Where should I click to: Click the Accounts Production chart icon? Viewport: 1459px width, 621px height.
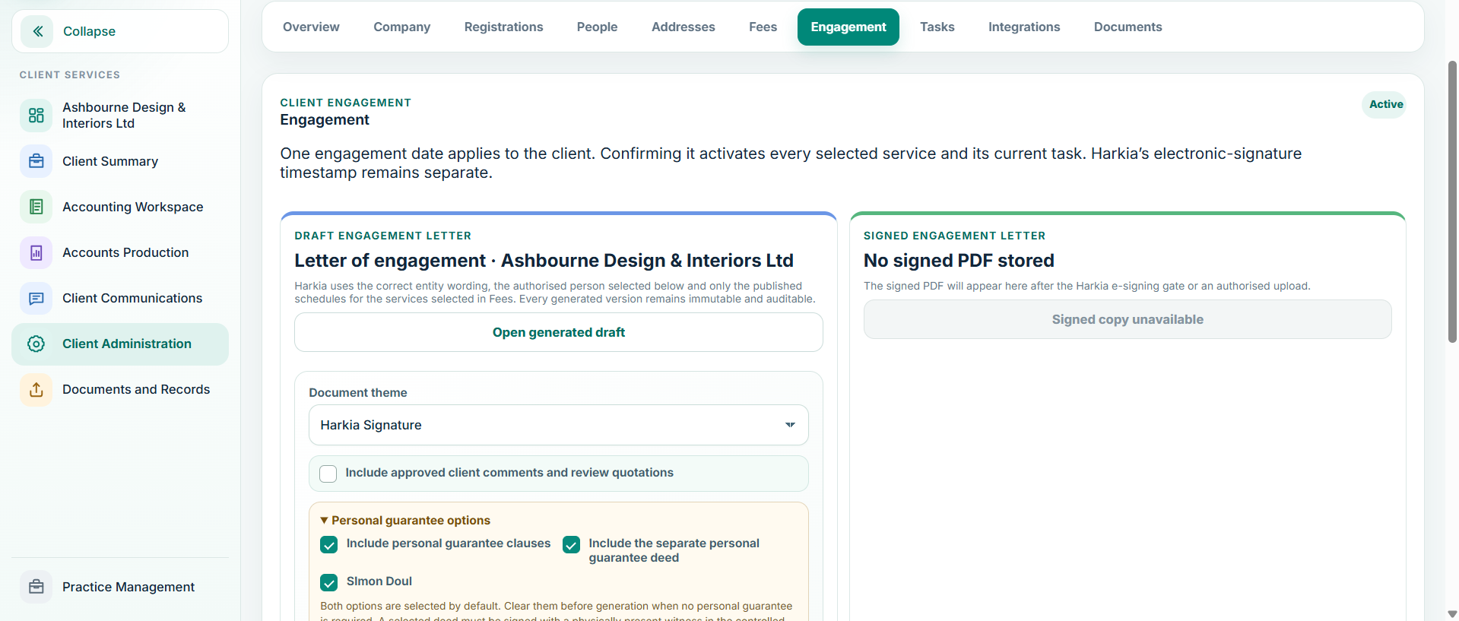[36, 252]
